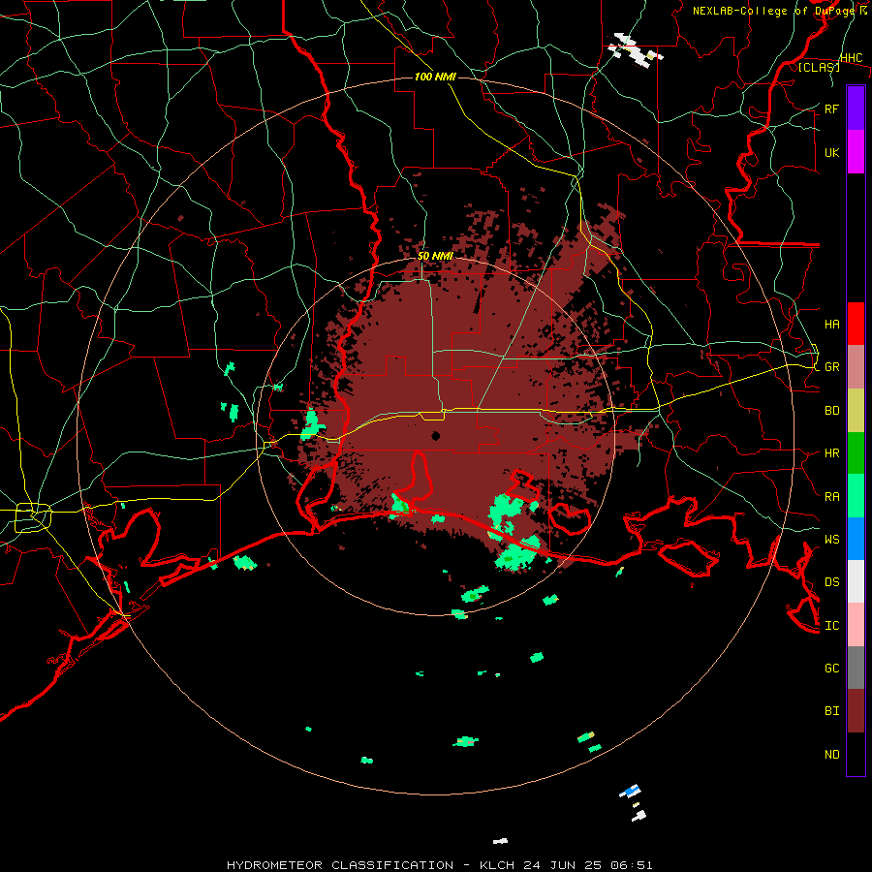Click the GR legend label
This screenshot has width=872, height=872.
click(x=831, y=367)
